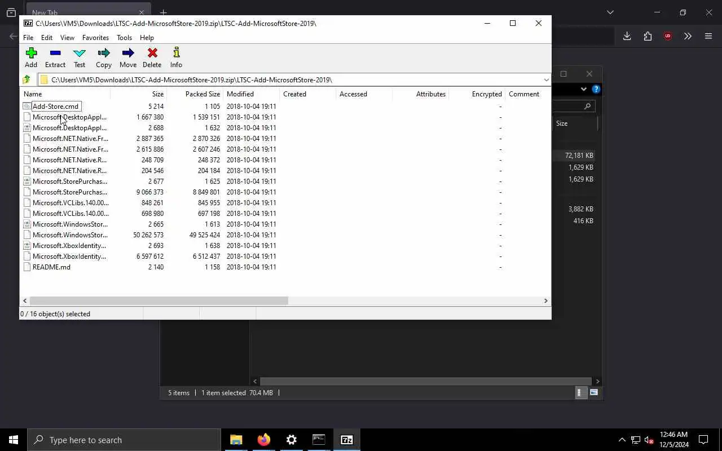The width and height of the screenshot is (722, 451).
Task: Select the file sized 6 597 612
Action: click(x=69, y=256)
